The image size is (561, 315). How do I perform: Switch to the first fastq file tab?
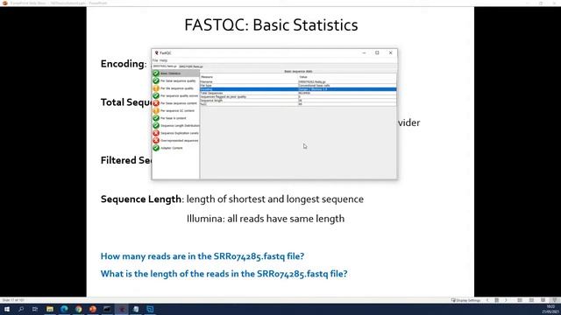point(165,66)
